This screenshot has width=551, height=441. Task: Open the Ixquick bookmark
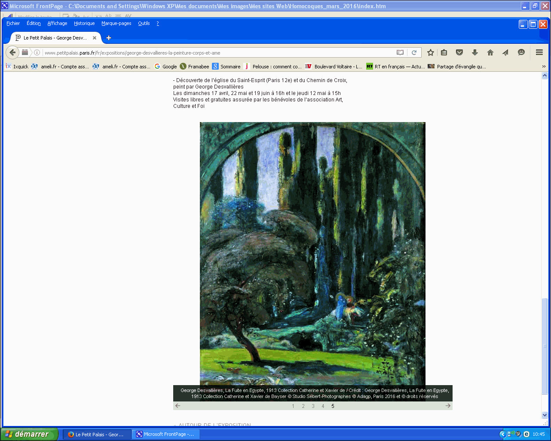[x=17, y=67]
